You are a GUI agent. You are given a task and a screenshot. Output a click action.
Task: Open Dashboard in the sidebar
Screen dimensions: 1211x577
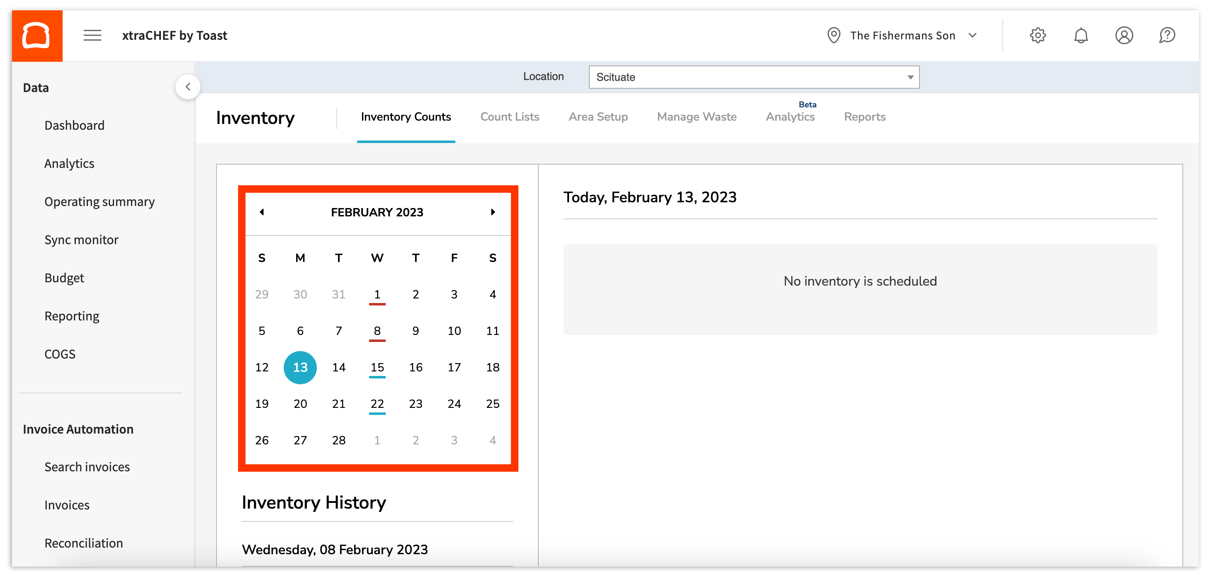74,126
